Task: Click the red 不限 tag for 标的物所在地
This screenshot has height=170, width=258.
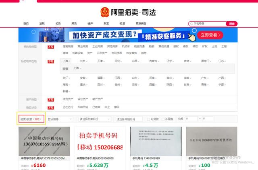Action: click(51, 61)
